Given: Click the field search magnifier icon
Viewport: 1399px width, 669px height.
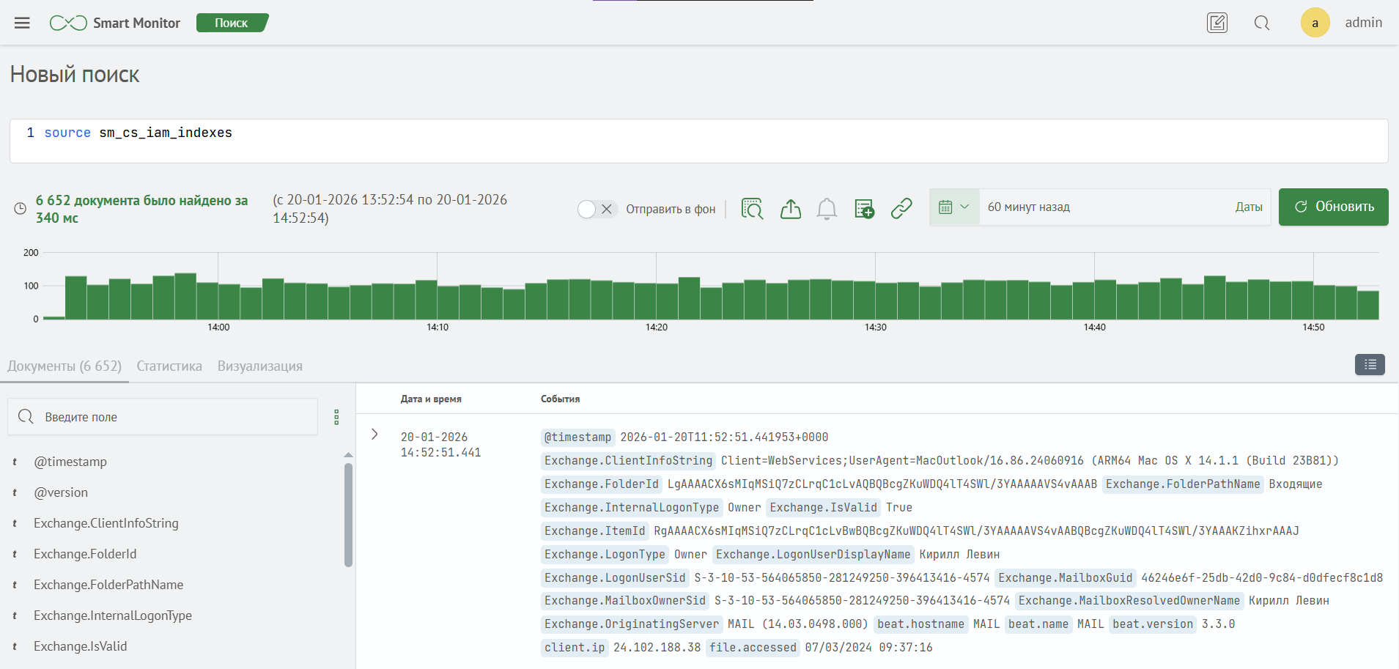Looking at the screenshot, I should point(26,417).
